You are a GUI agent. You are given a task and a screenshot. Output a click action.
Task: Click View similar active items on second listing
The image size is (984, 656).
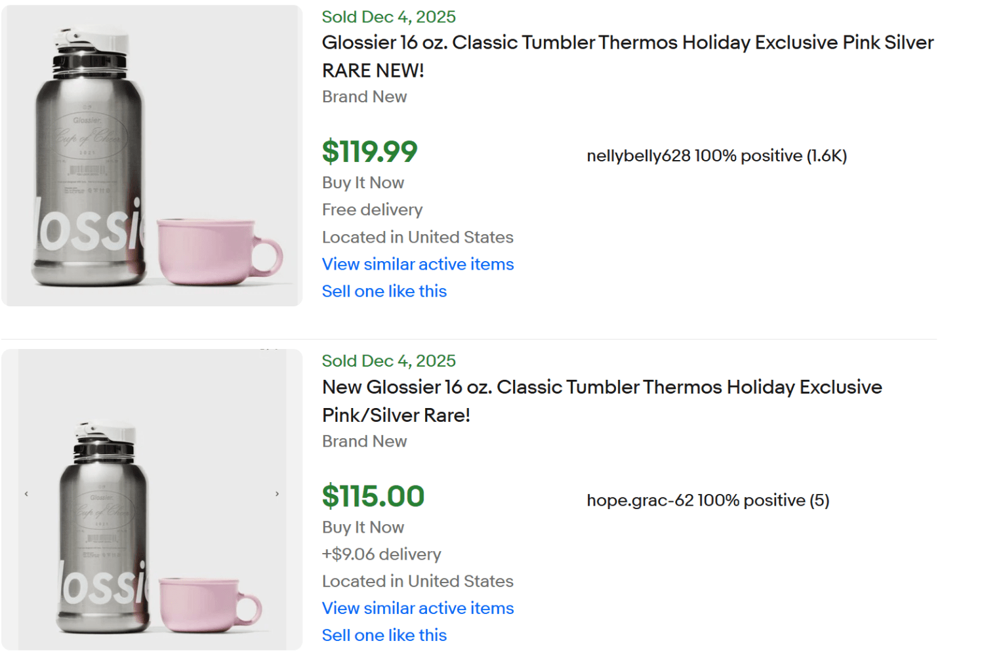point(417,608)
